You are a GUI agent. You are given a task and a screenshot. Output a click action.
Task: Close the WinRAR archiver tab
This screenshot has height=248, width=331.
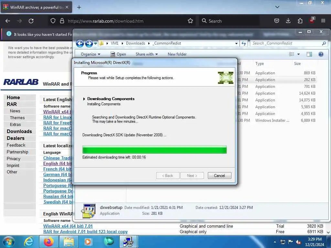(x=67, y=7)
